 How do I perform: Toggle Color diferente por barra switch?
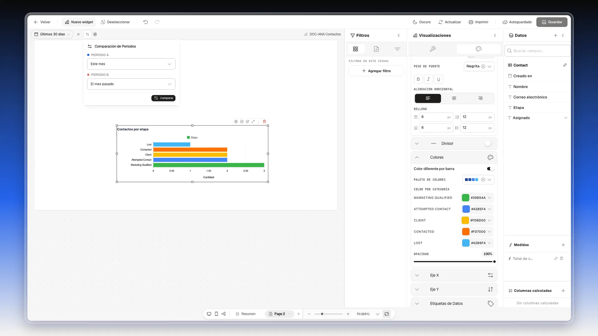[491, 169]
